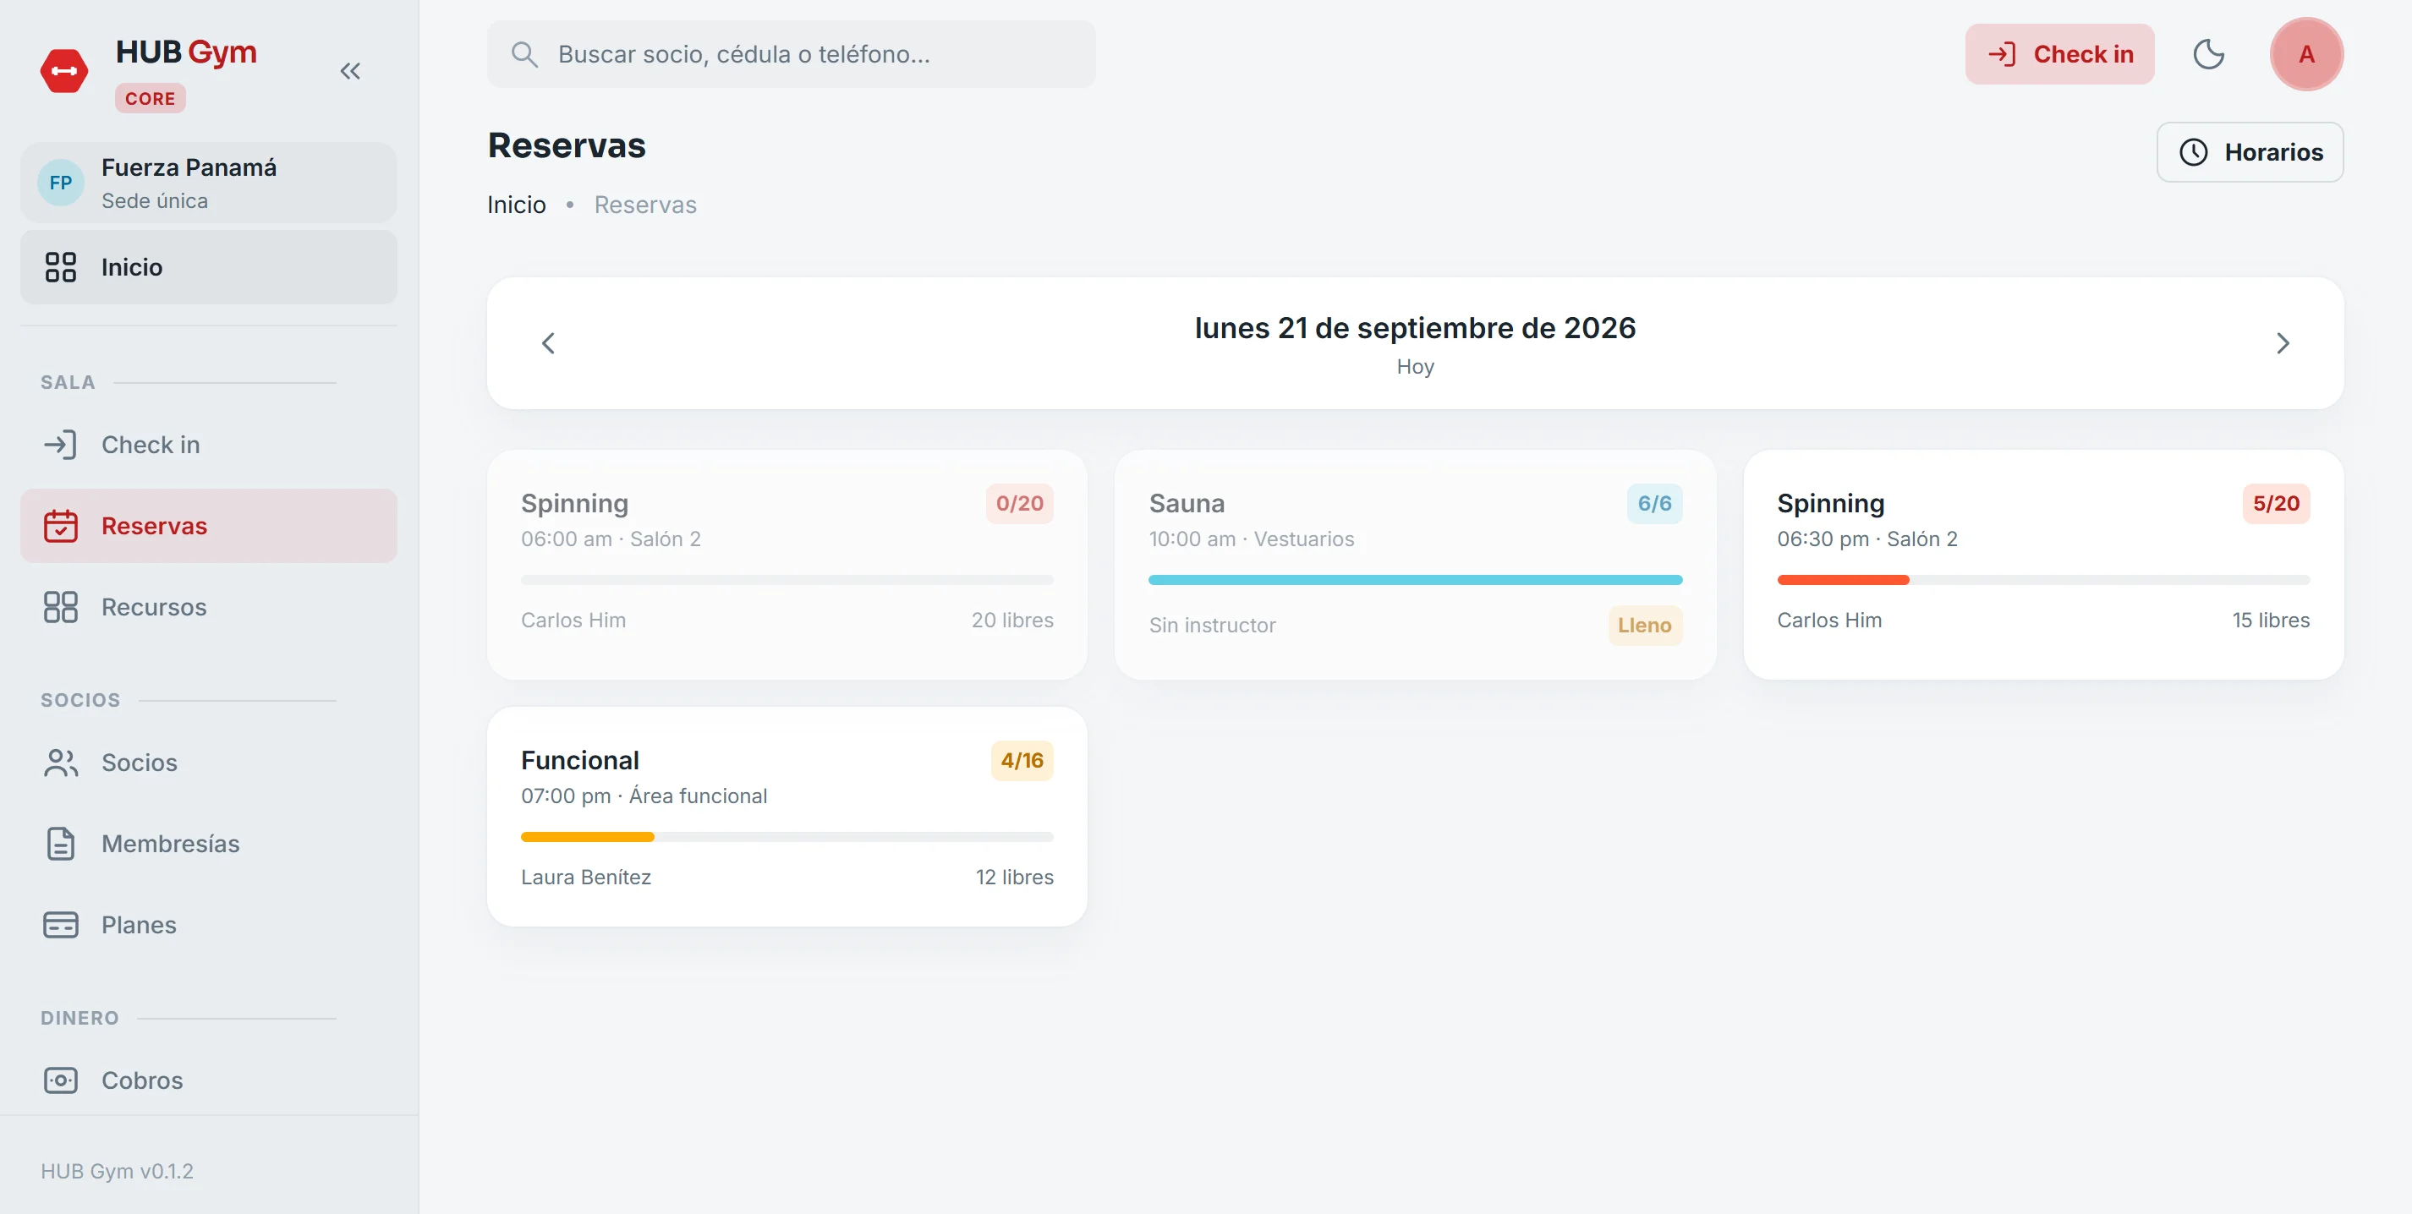
Task: Go to next day chevron
Action: (2283, 343)
